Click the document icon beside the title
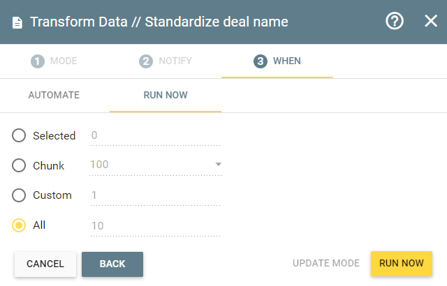The width and height of the screenshot is (447, 286). click(17, 23)
